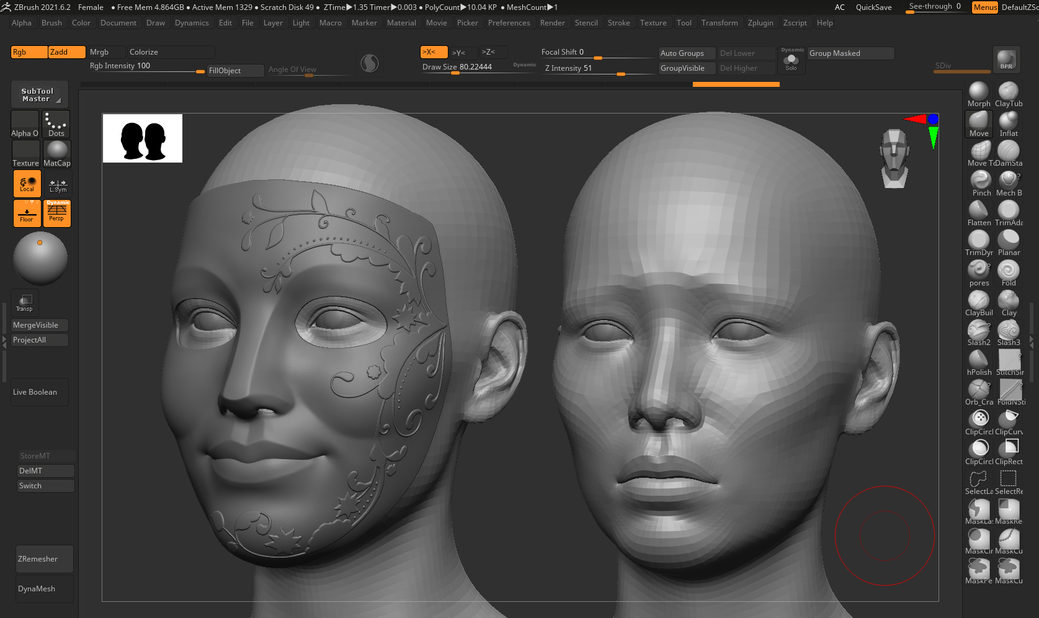Select the Move brush
Viewport: 1039px width, 618px height.
click(979, 124)
